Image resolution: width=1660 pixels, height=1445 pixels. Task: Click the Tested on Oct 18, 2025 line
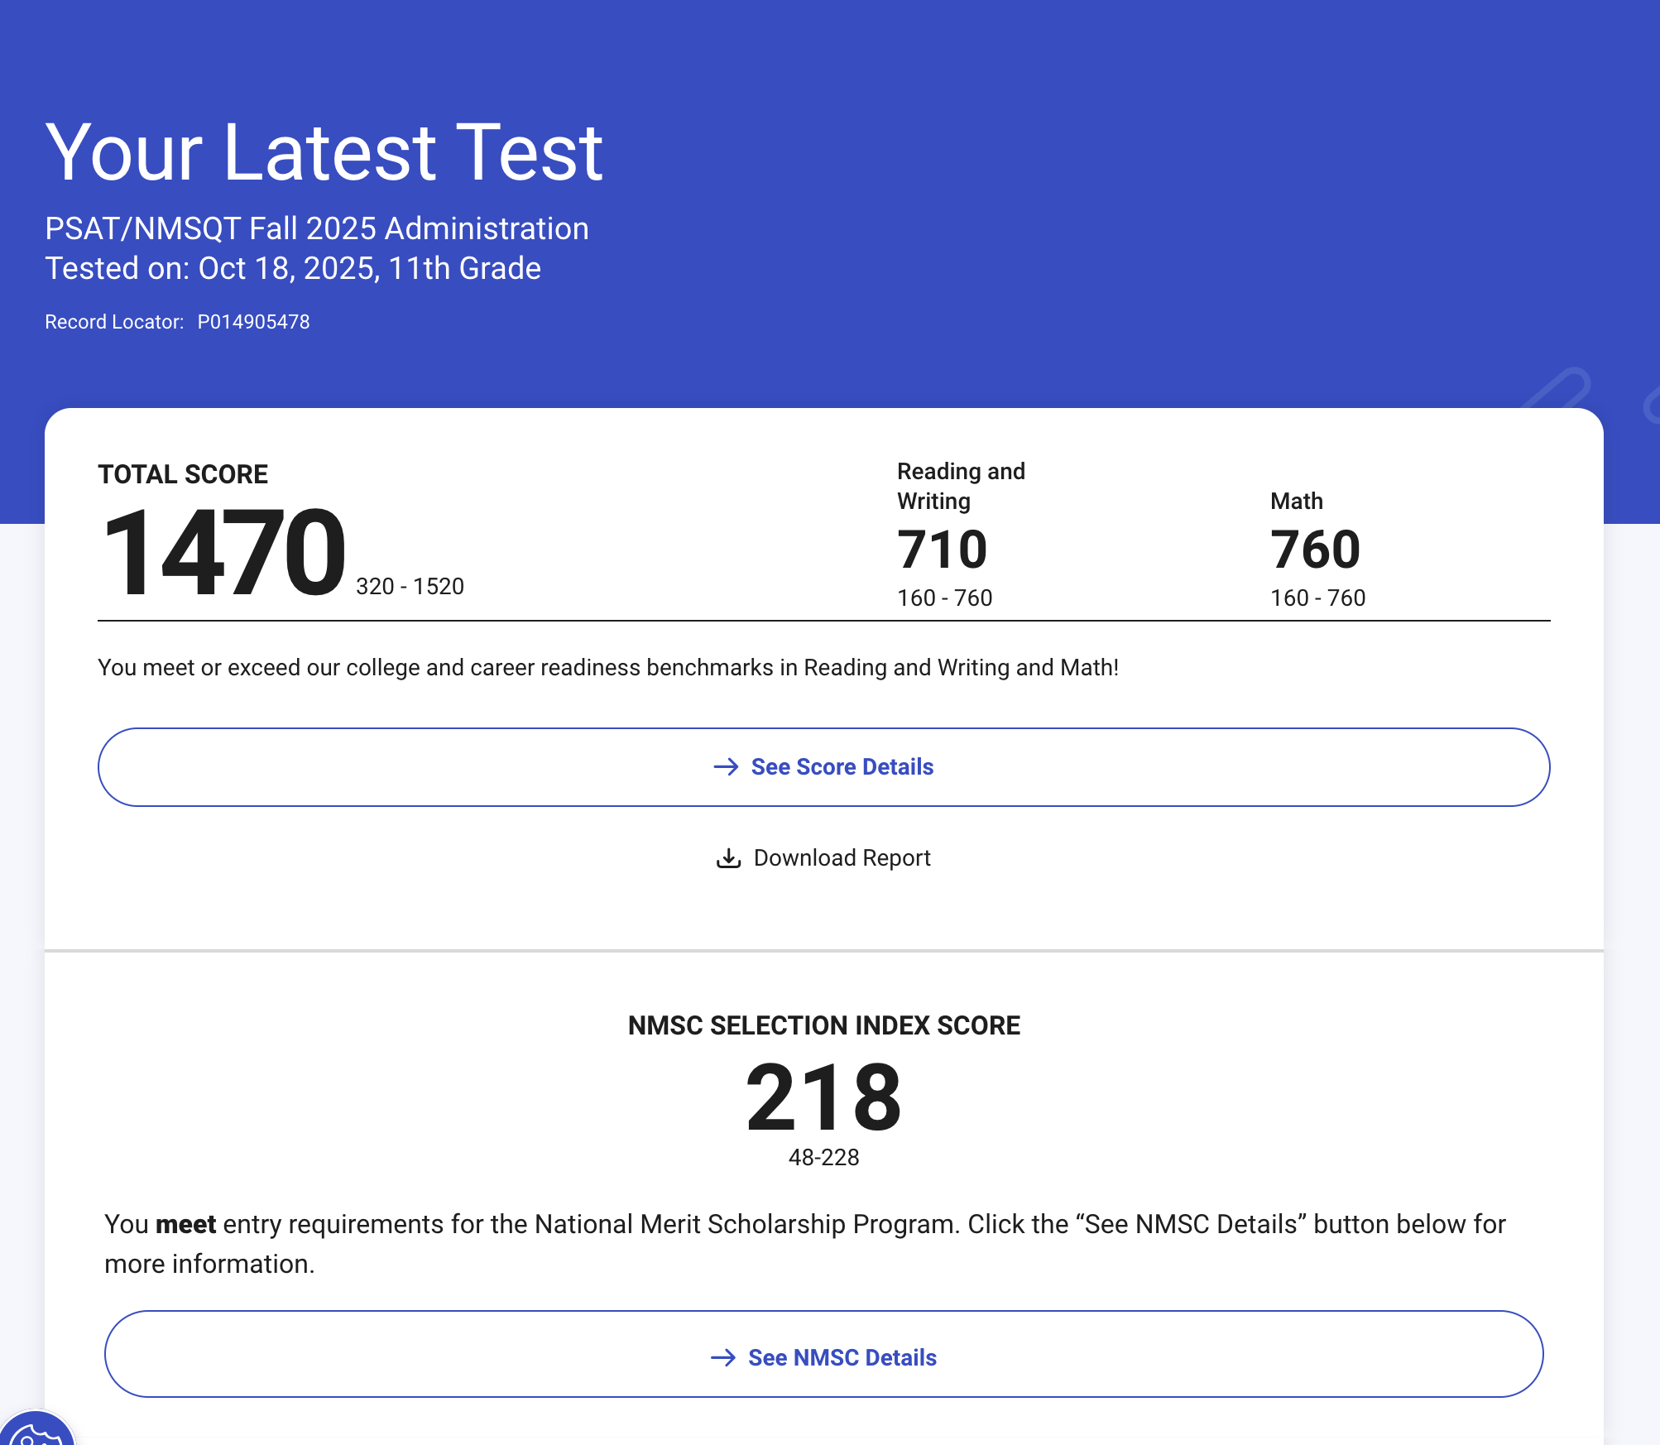click(293, 268)
